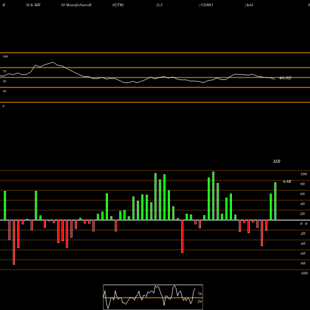Click the last green bar beside 6.83

click(x=275, y=201)
